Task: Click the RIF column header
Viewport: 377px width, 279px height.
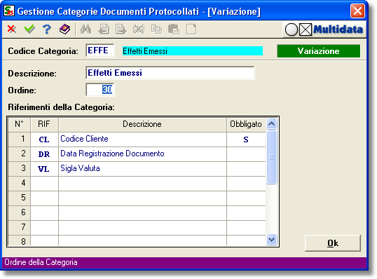Action: click(x=44, y=124)
